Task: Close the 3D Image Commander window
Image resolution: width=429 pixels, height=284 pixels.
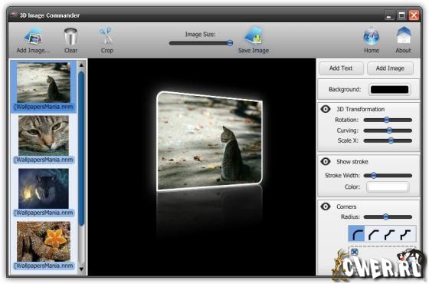Action: point(414,15)
